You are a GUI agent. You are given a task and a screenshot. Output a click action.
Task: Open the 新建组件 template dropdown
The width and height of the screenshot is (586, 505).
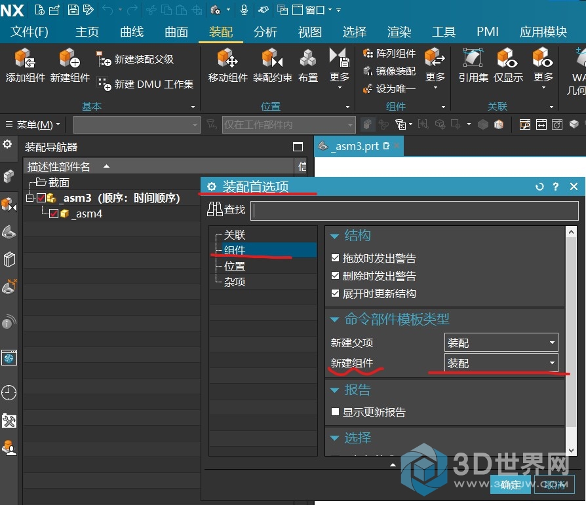(x=501, y=363)
